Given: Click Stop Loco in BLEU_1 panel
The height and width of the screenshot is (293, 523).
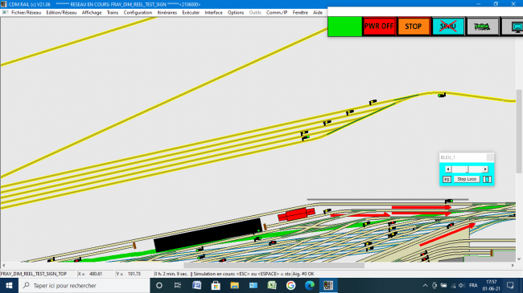Looking at the screenshot, I should [467, 179].
